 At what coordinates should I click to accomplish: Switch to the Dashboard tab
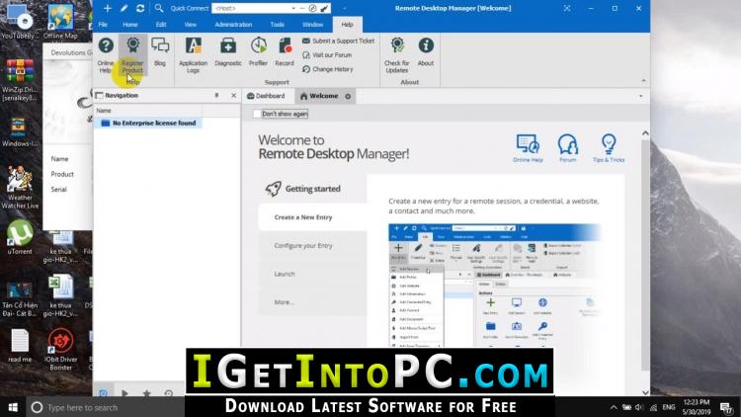(267, 96)
